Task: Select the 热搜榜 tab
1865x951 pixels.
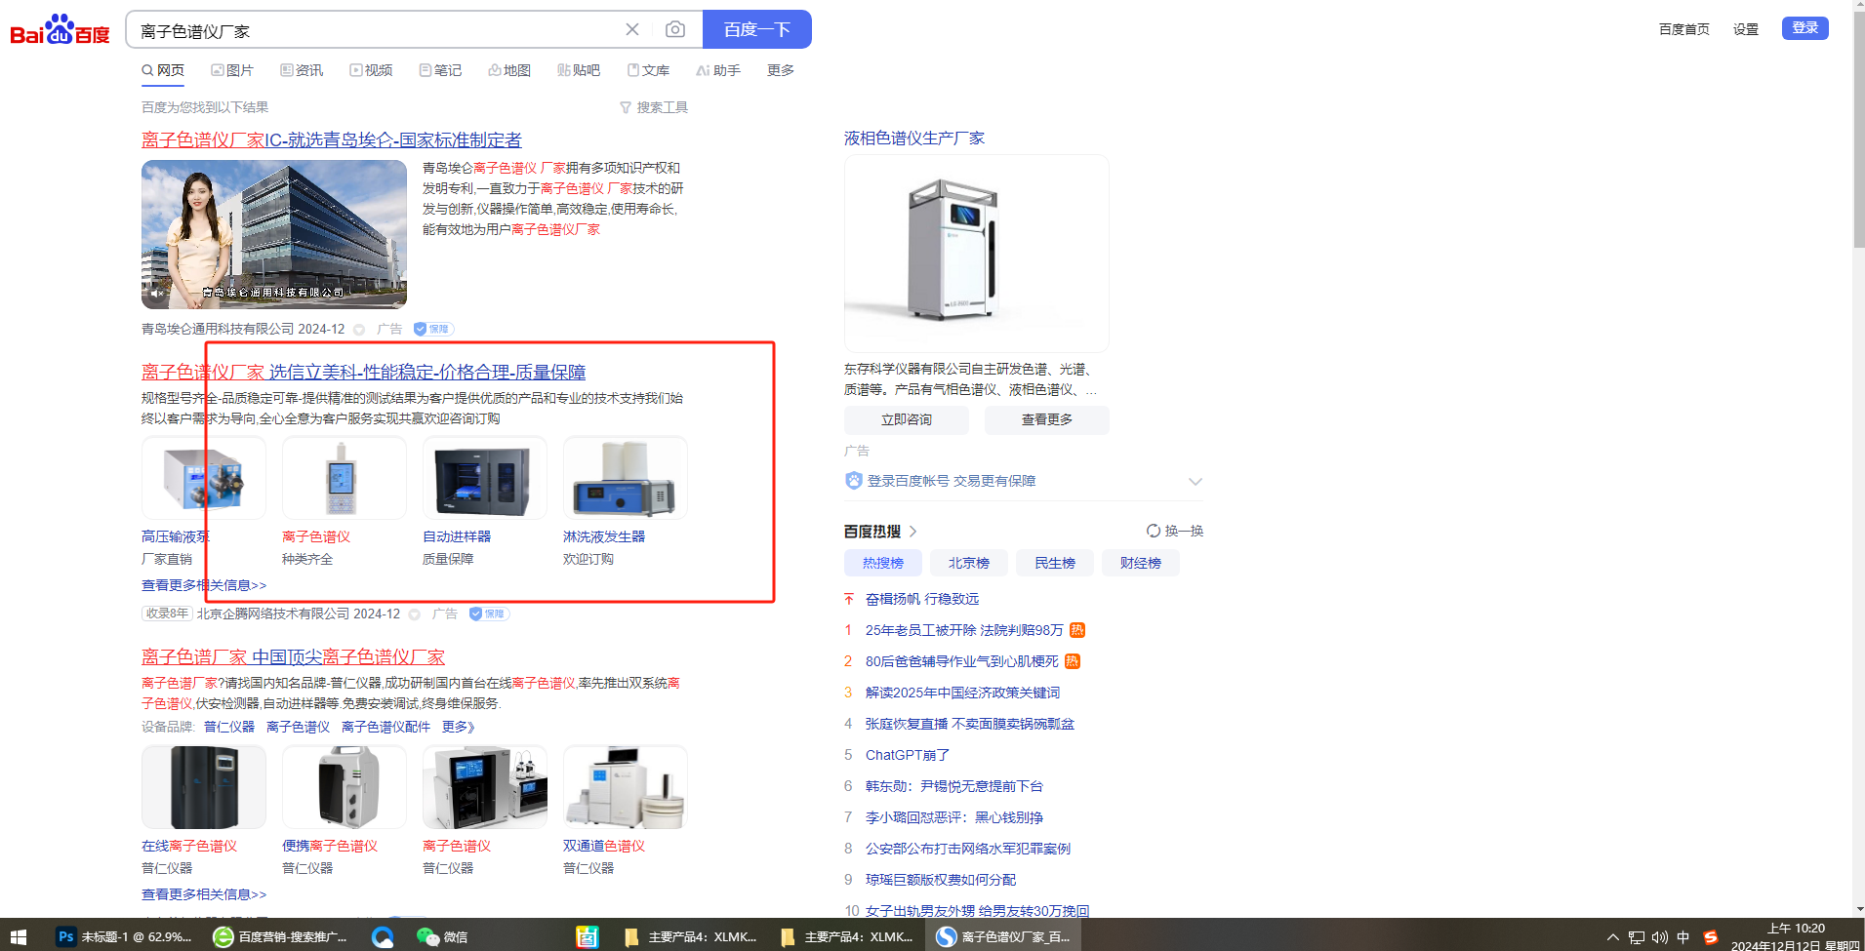Action: pyautogui.click(x=883, y=564)
